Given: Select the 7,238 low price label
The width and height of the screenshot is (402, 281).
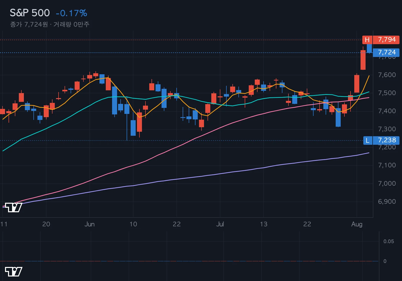Looking at the screenshot, I should pyautogui.click(x=386, y=140).
